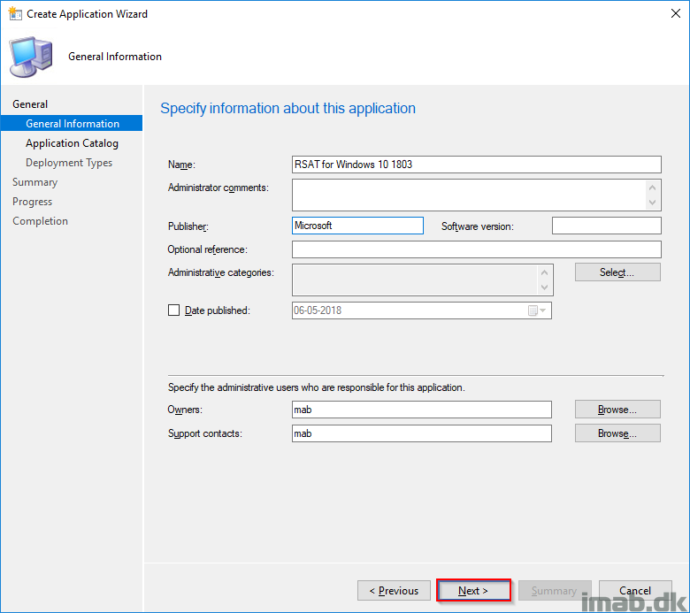
Task: Click into Administrator comments text area
Action: [x=477, y=195]
